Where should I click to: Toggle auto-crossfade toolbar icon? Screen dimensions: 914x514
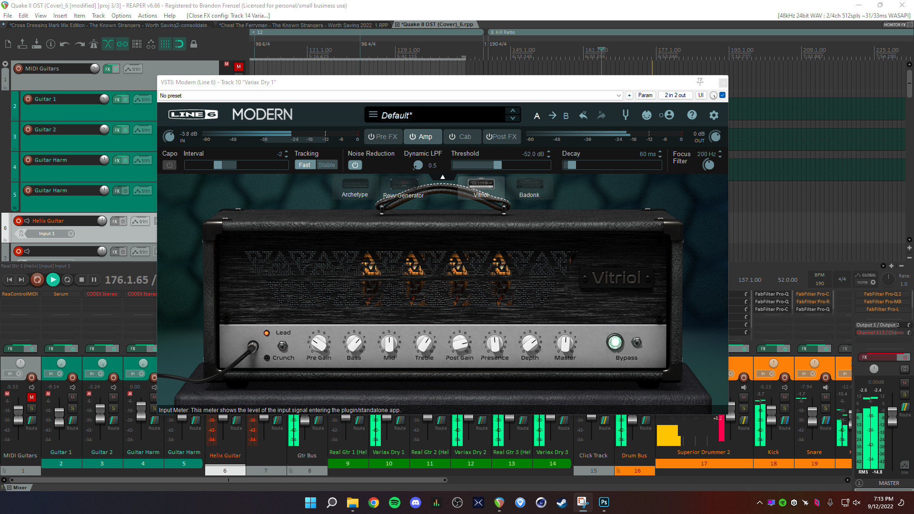pyautogui.click(x=108, y=44)
